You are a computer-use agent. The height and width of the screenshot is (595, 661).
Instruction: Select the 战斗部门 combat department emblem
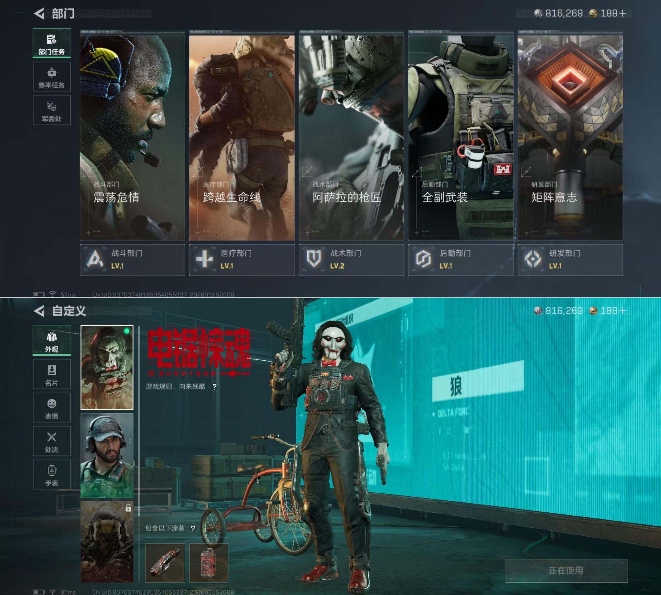click(x=95, y=259)
